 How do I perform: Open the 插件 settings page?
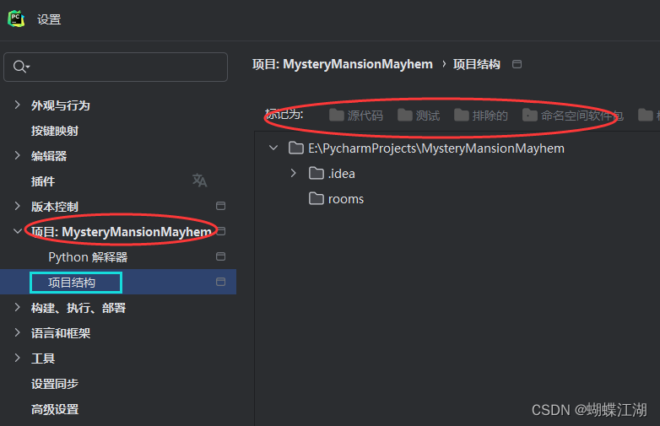tap(43, 181)
